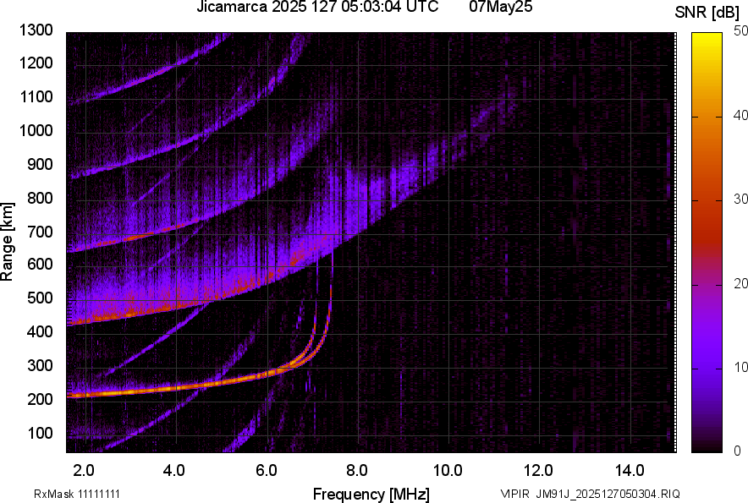Click the 400 range tick label
This screenshot has height=503, width=748.
click(x=40, y=331)
